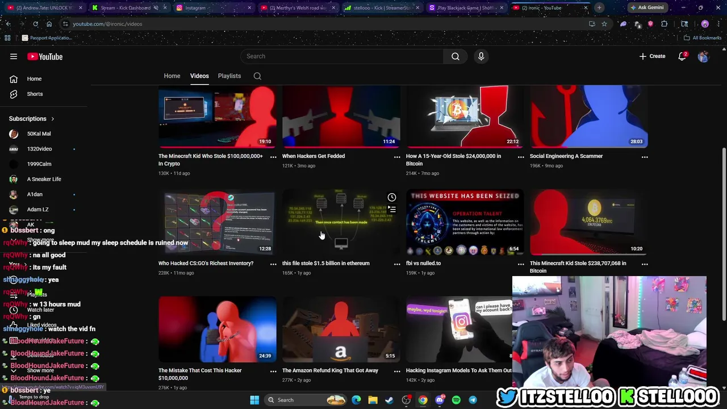The height and width of the screenshot is (409, 727).
Task: Open All Bookmarks folder
Action: pyautogui.click(x=703, y=38)
